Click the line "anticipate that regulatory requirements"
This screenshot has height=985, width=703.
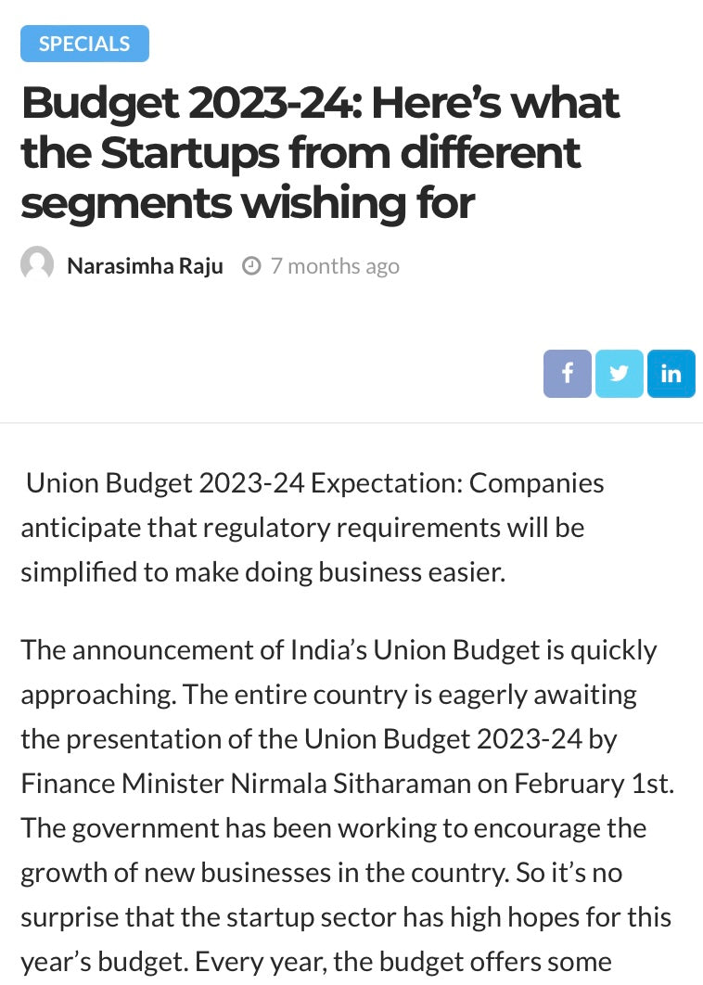(302, 528)
